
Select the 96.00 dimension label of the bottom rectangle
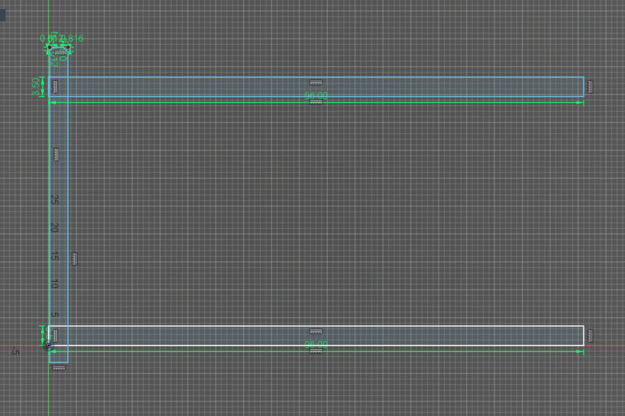pyautogui.click(x=316, y=344)
